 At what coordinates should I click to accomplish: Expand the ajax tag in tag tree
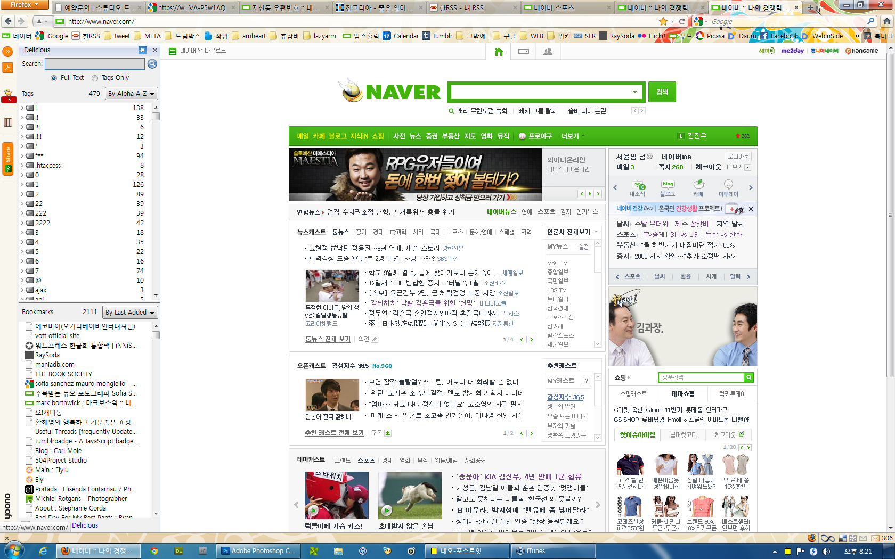click(x=22, y=290)
